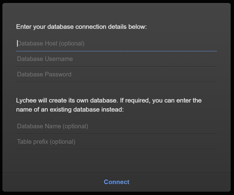This screenshot has width=234, height=195.
Task: Click the underline below Table prefix field
Action: 116,149
